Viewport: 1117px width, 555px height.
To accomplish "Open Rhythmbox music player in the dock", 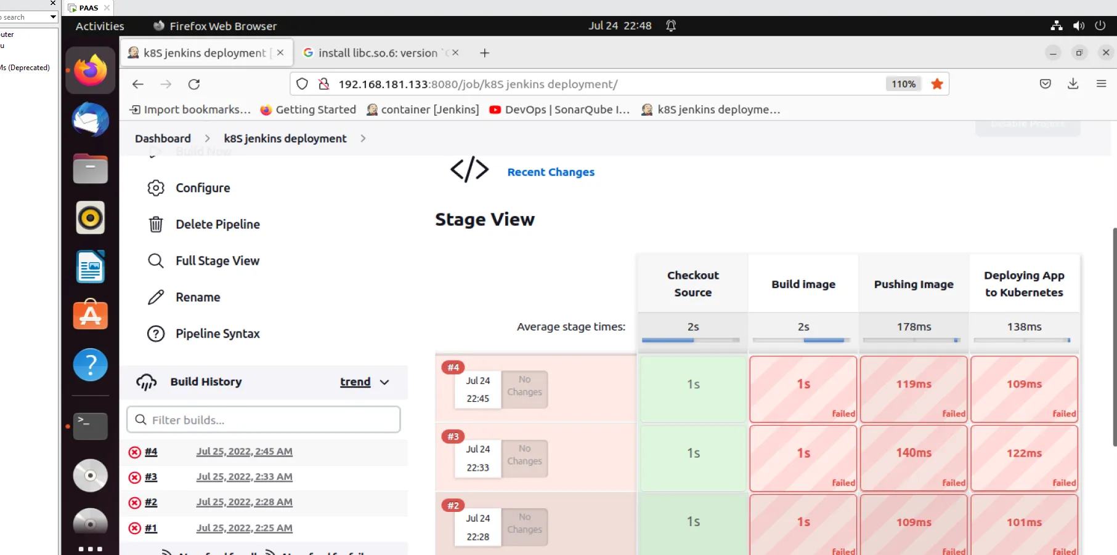I will pyautogui.click(x=91, y=217).
